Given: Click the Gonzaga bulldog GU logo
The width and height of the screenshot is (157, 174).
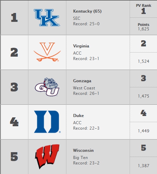Looking at the screenshot, I should pos(47,87).
